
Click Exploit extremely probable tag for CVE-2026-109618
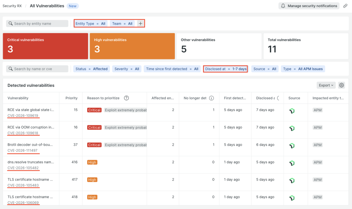(125, 127)
